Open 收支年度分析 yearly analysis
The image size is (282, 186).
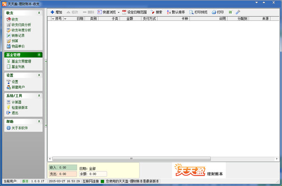(x=19, y=30)
